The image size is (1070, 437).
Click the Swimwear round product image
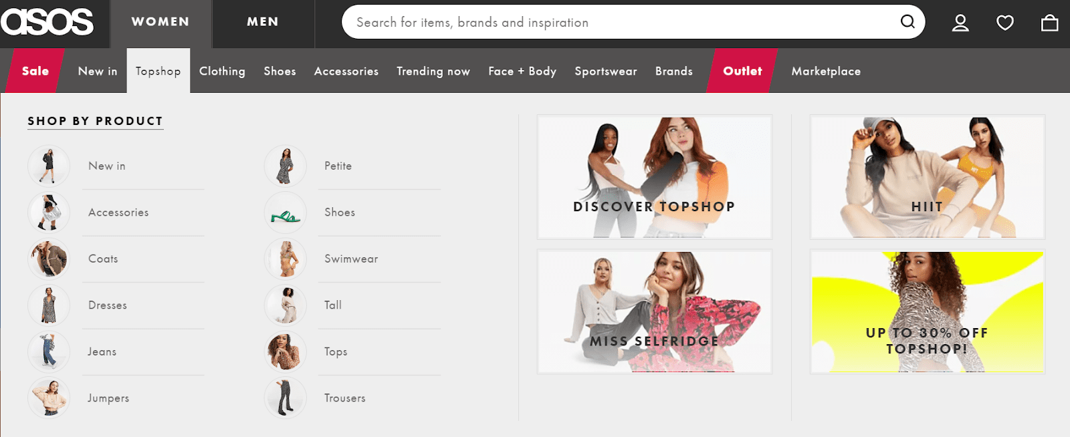(286, 259)
